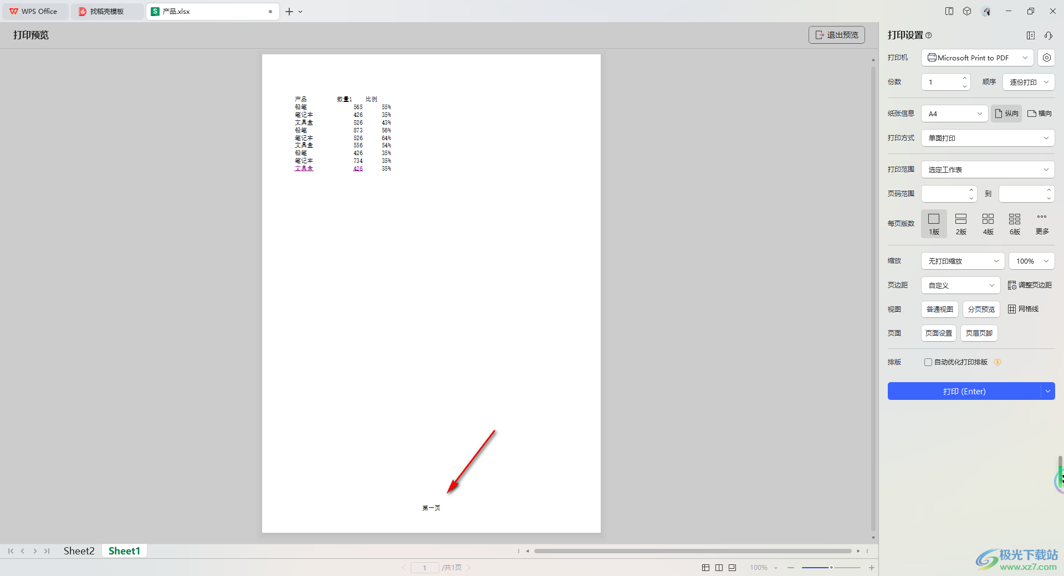Click 打印 (Enter) button
1064x576 pixels.
(x=964, y=391)
